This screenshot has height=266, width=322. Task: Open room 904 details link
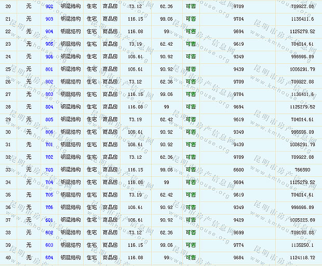point(49,31)
